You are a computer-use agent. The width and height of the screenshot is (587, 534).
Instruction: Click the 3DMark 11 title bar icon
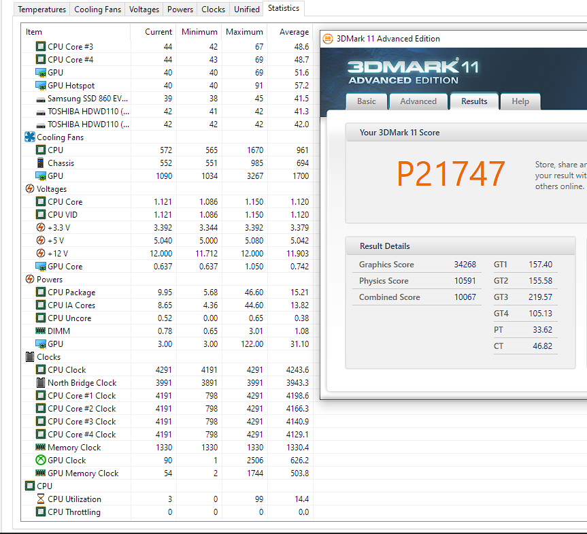328,39
